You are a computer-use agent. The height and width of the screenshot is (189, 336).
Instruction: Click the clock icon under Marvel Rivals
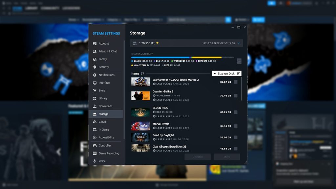coord(154,128)
